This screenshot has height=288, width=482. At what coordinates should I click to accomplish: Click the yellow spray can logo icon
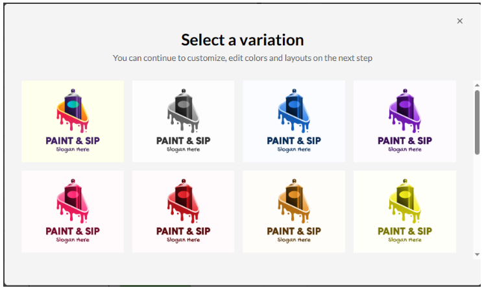[x=405, y=201]
